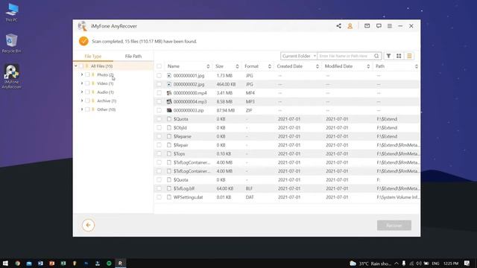This screenshot has width=477, height=268.
Task: Open the user account icon
Action: point(350,26)
